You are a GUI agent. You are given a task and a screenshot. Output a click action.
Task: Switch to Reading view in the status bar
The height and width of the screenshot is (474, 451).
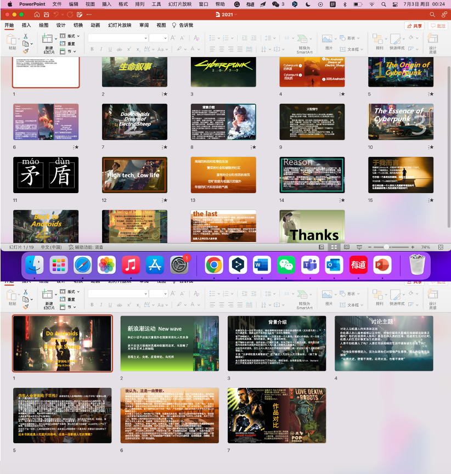click(x=346, y=247)
